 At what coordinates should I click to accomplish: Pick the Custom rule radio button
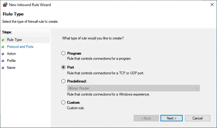pyautogui.click(x=64, y=103)
